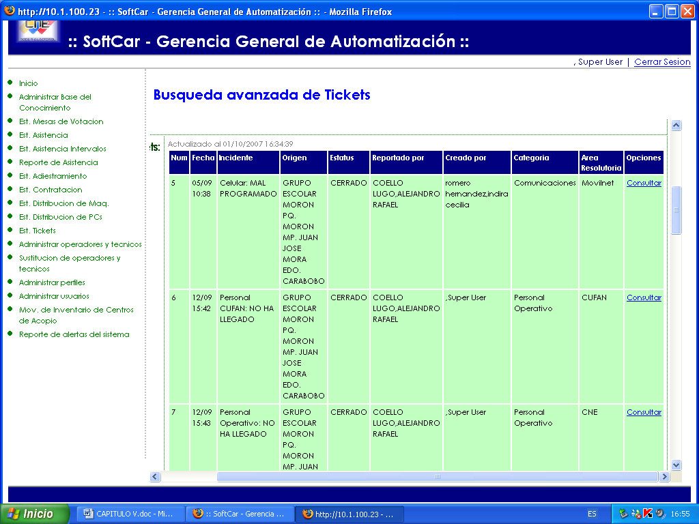Click the Opciones column header
The width and height of the screenshot is (699, 524).
[644, 162]
